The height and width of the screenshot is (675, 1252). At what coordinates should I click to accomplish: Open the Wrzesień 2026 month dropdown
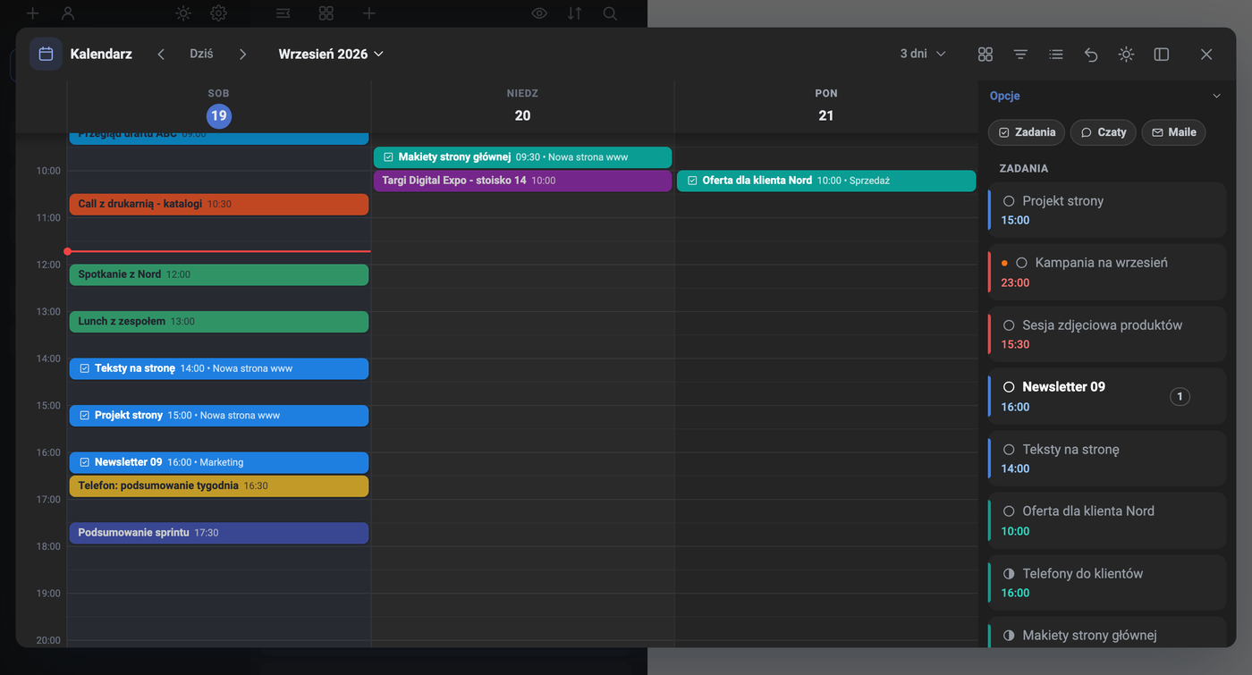coord(331,54)
